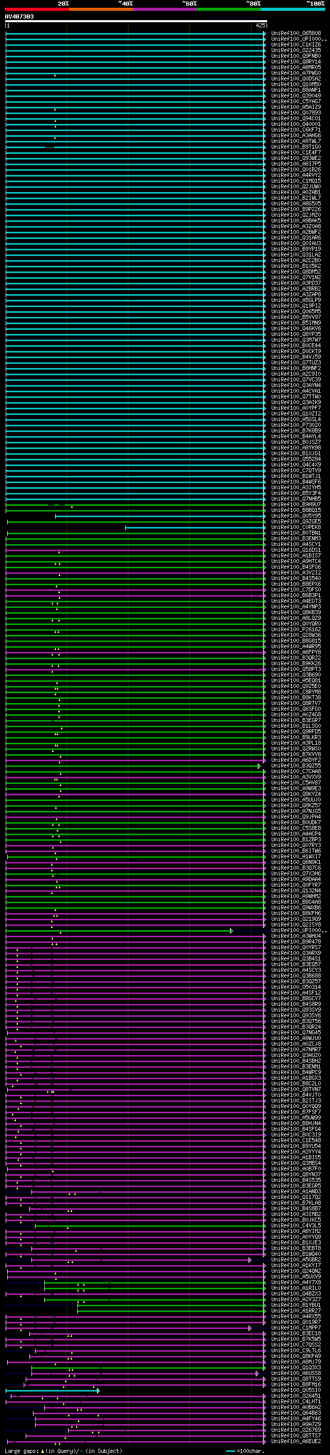The width and height of the screenshot is (330, 1455).
Task: Select the UniRef100_A6EUE2 label
Action: tap(296, 1442)
